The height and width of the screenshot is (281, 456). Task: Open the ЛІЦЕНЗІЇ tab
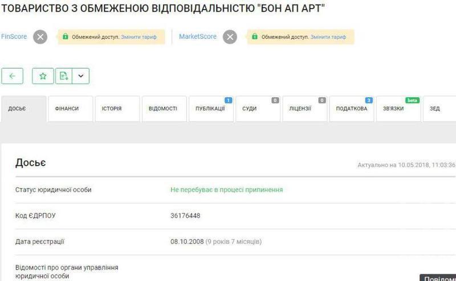point(305,109)
